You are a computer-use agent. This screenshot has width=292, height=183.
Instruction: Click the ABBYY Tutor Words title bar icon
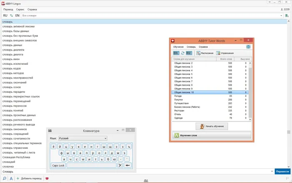point(173,41)
